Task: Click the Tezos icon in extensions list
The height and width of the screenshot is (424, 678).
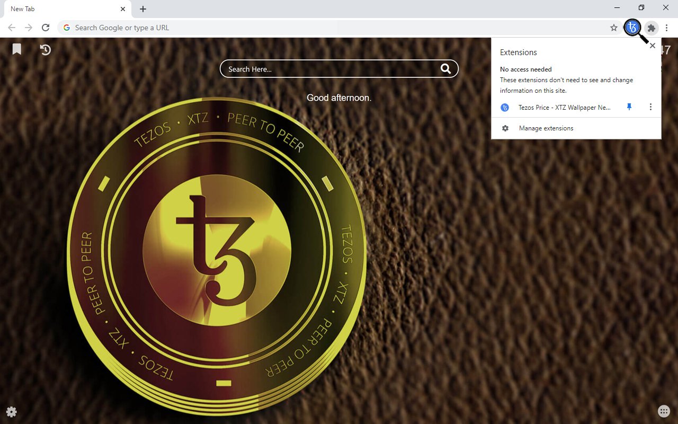Action: (505, 107)
